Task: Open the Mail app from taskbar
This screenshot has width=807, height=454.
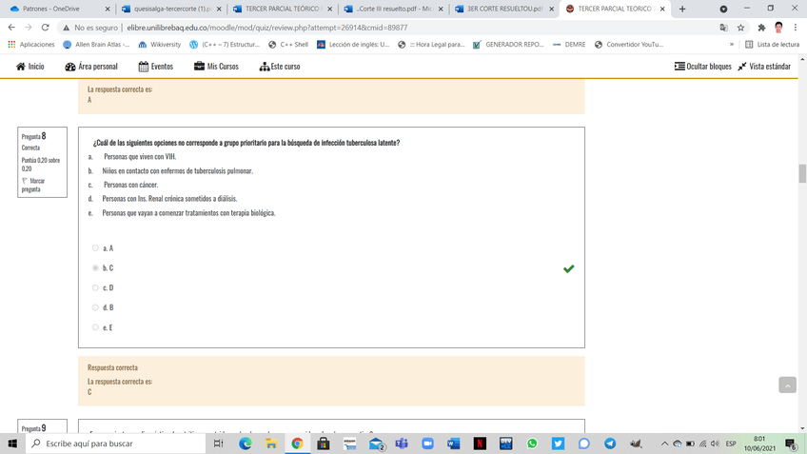Action: [376, 444]
